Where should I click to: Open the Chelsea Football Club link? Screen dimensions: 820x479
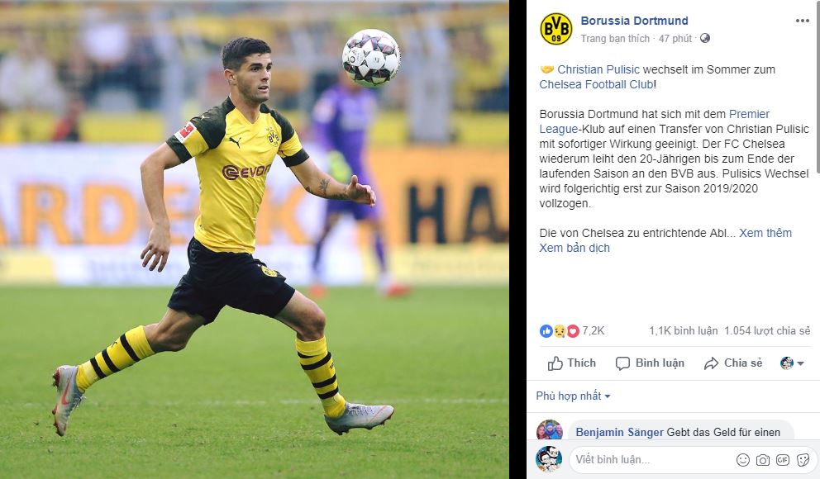pos(596,84)
